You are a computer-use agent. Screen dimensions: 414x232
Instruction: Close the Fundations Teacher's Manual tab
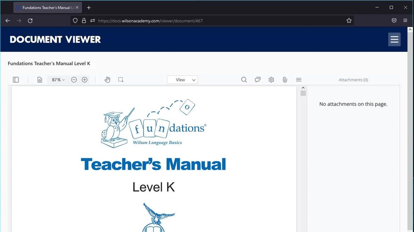coord(77,8)
